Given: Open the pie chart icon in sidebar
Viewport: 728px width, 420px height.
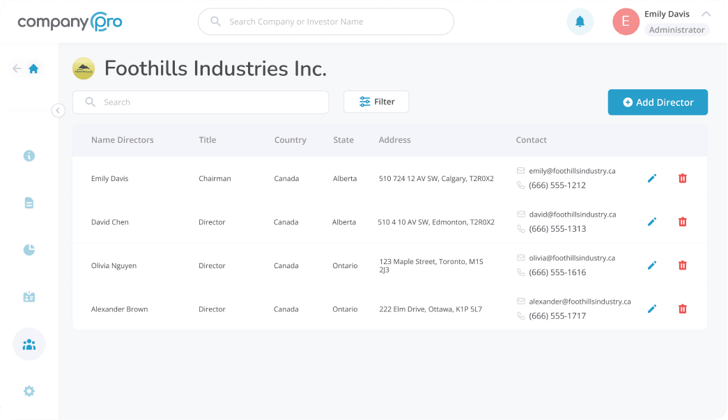Looking at the screenshot, I should click(x=29, y=250).
